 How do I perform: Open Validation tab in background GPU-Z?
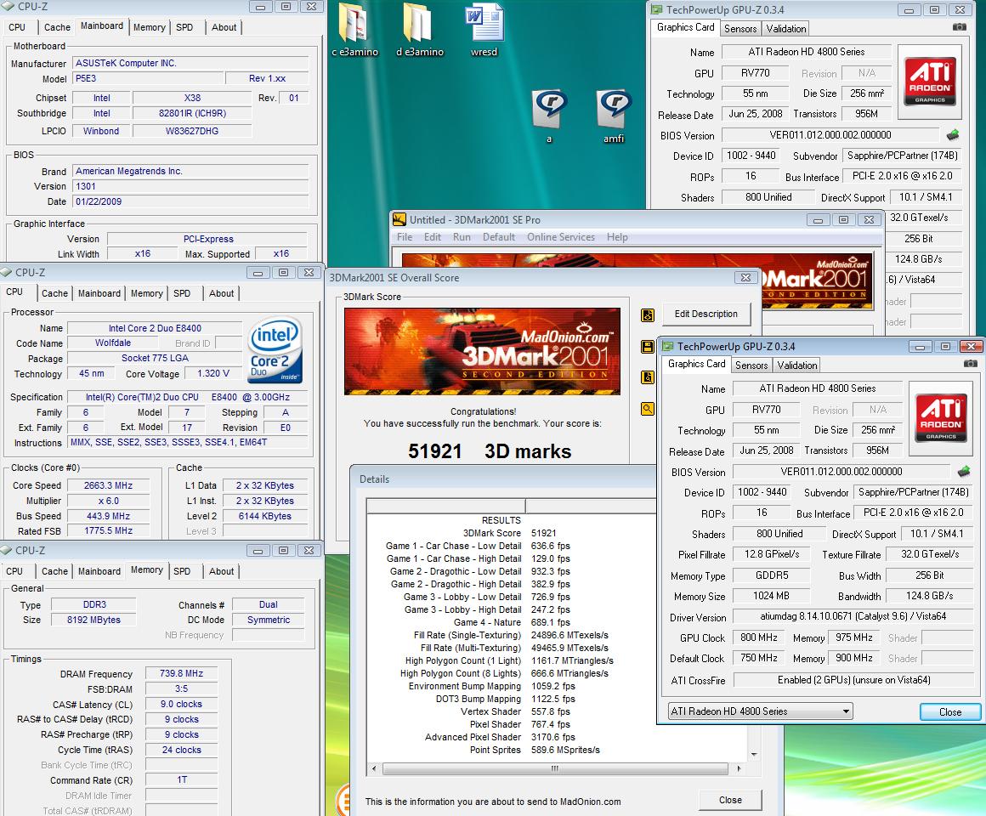pyautogui.click(x=786, y=29)
